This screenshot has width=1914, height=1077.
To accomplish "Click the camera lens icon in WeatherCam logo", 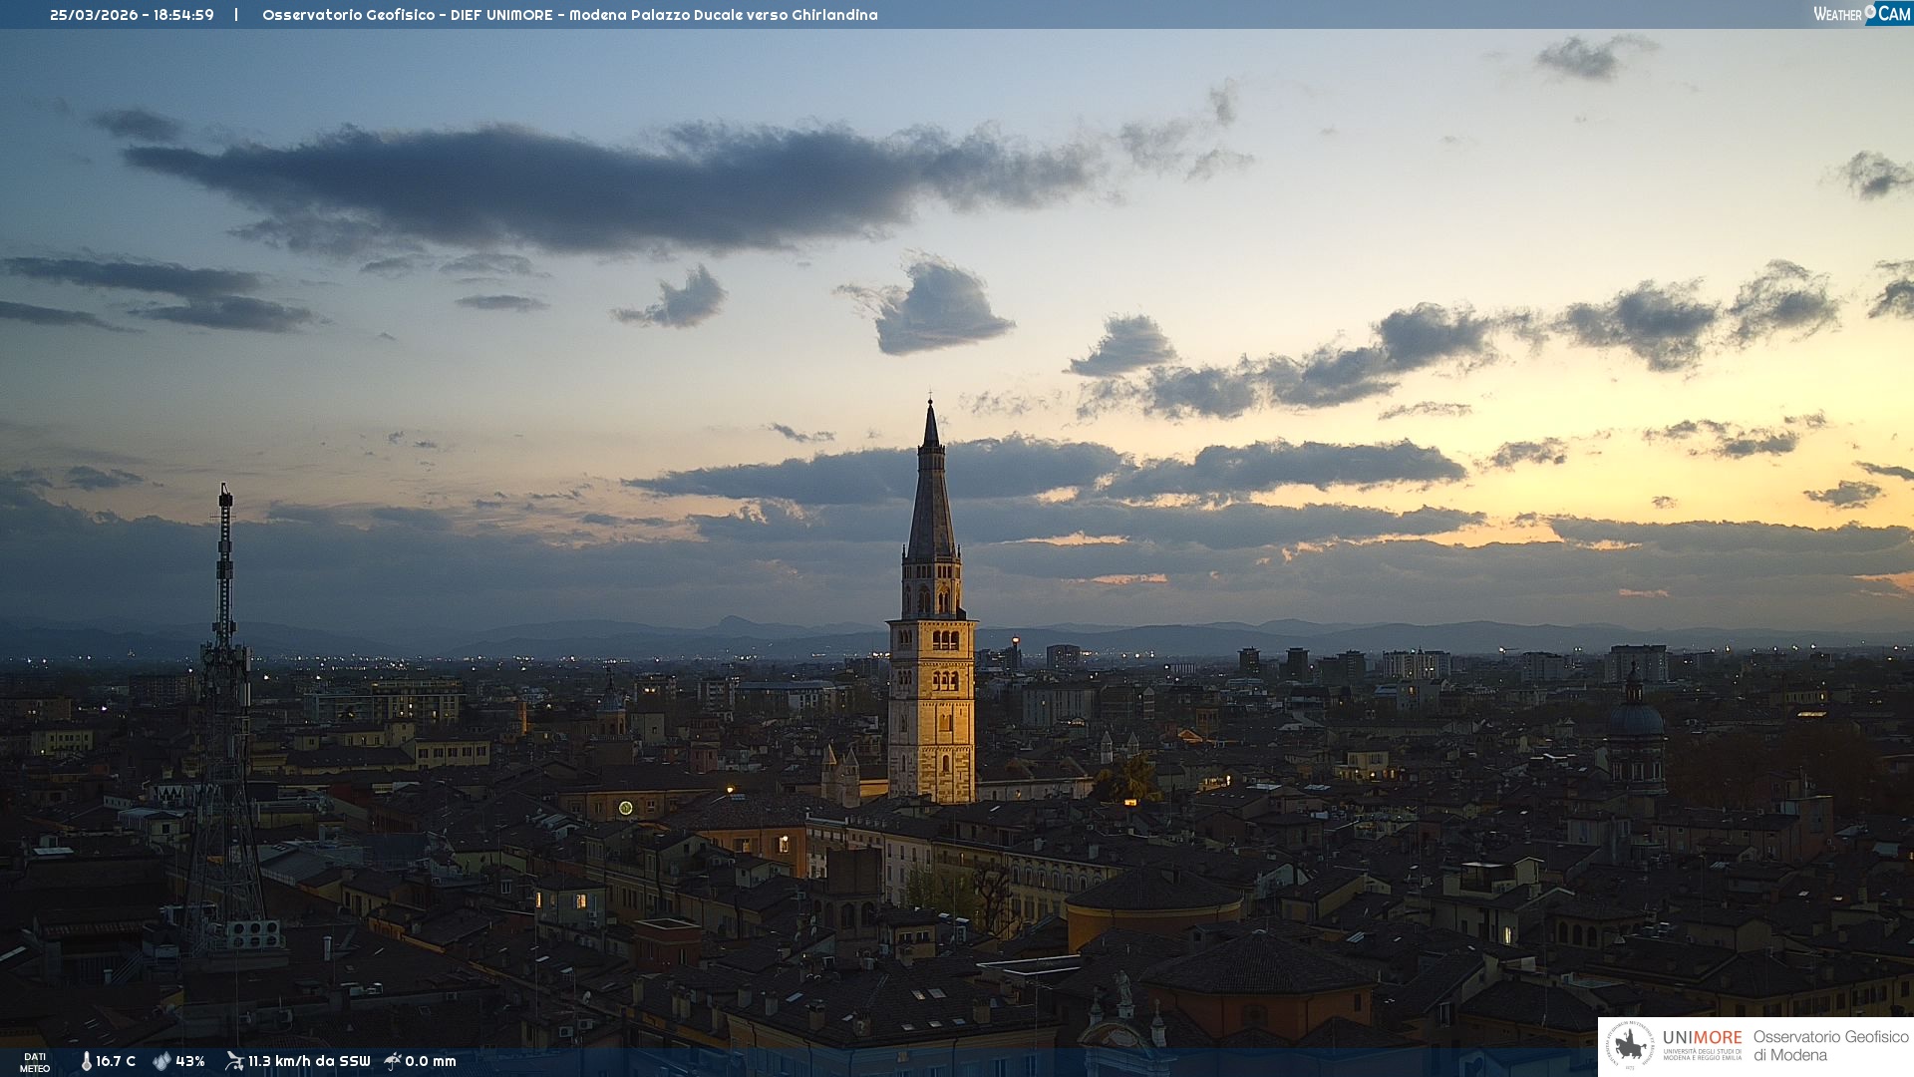I will coord(1870,11).
